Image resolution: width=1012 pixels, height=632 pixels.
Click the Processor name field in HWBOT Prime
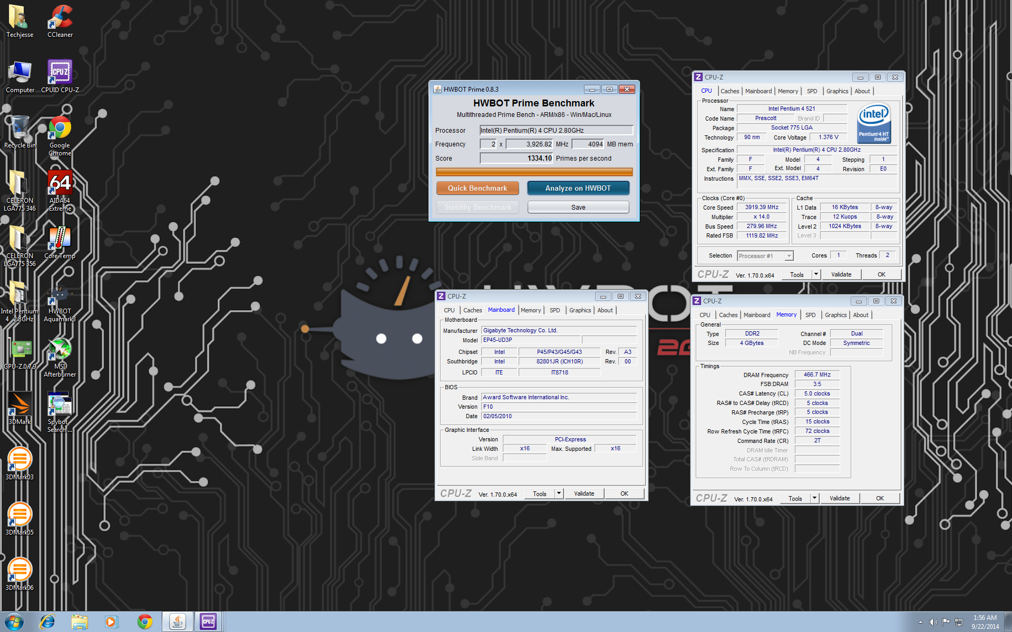556,130
